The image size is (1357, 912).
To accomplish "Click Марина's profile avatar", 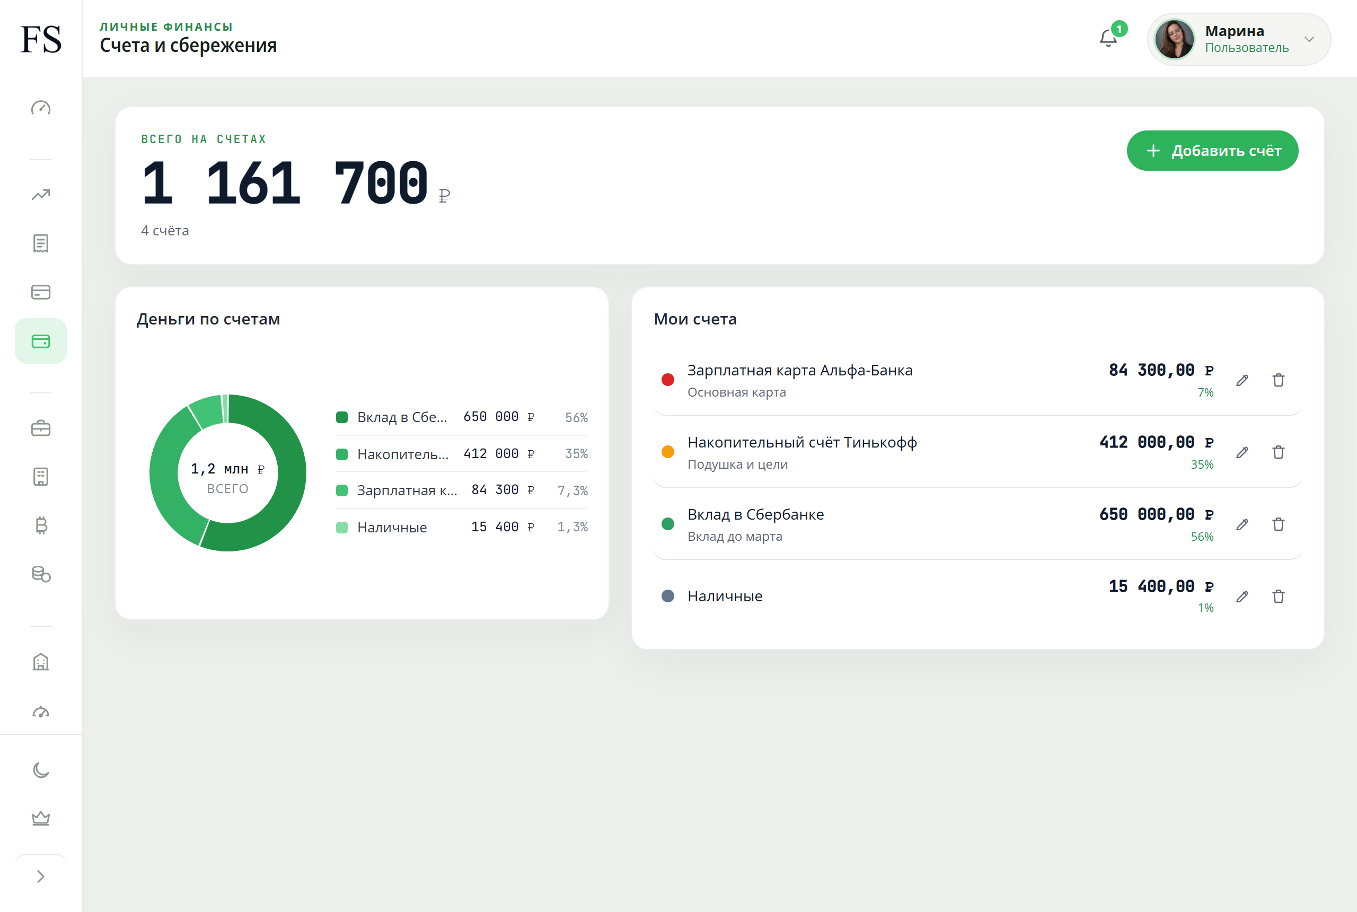I will [1175, 39].
